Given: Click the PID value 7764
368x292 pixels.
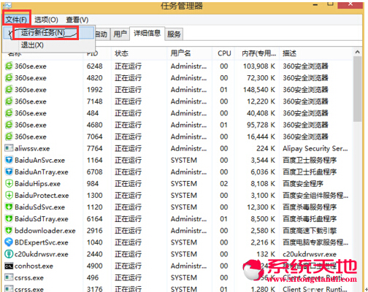Looking at the screenshot, I should (x=95, y=148).
